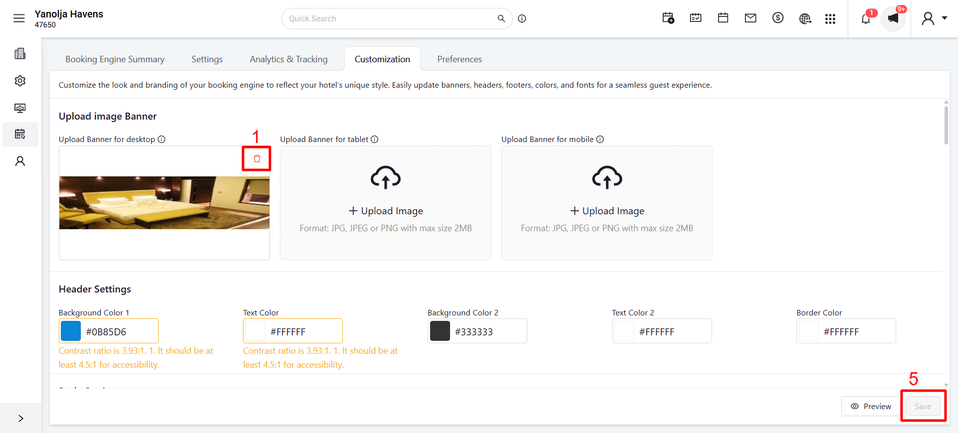The height and width of the screenshot is (433, 958).
Task: Open the Text Color 2 swatch
Action: [x=624, y=331]
